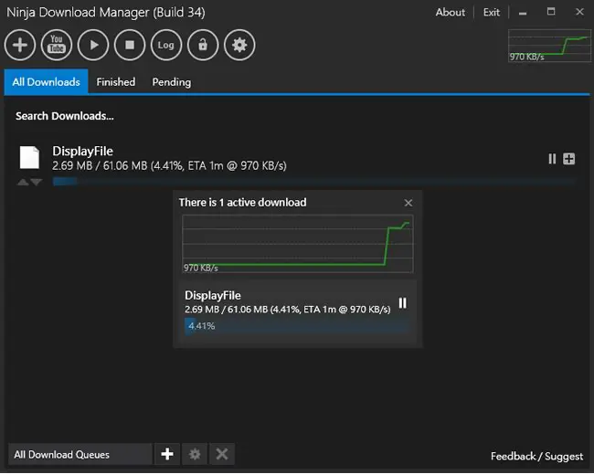Move DisplayFile down in the queue

pyautogui.click(x=37, y=183)
